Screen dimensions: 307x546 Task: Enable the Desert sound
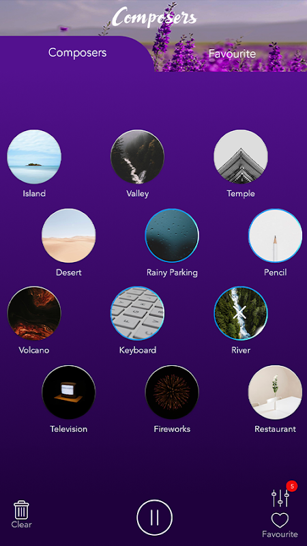click(69, 235)
